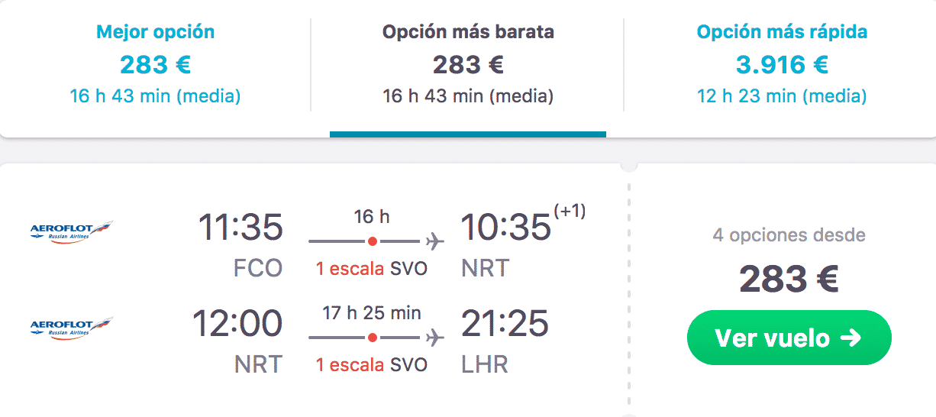Click the 21:25 arrival time at LHR
This screenshot has width=936, height=417.
click(505, 324)
